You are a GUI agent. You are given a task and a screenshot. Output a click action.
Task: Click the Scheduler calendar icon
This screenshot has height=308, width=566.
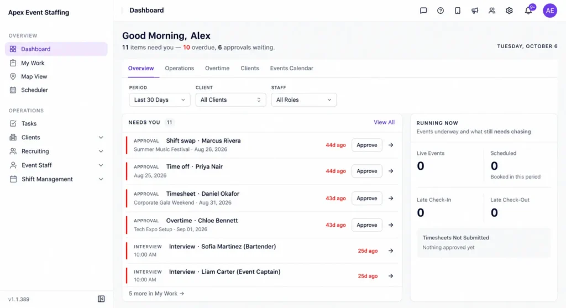(13, 90)
